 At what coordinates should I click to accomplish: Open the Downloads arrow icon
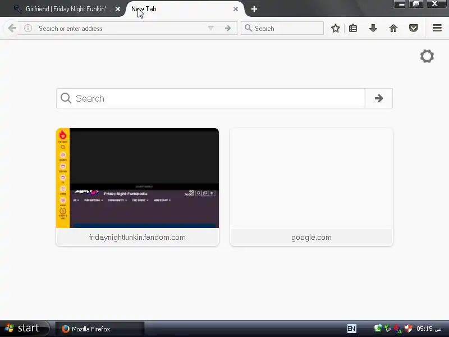(373, 29)
